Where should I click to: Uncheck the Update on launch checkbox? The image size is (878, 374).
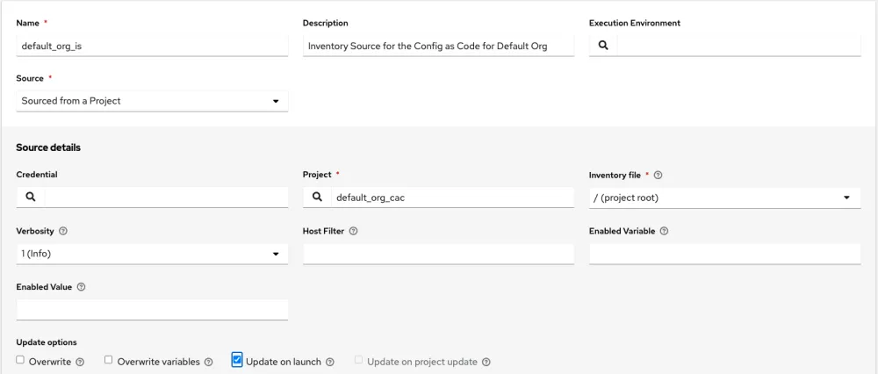(x=237, y=360)
